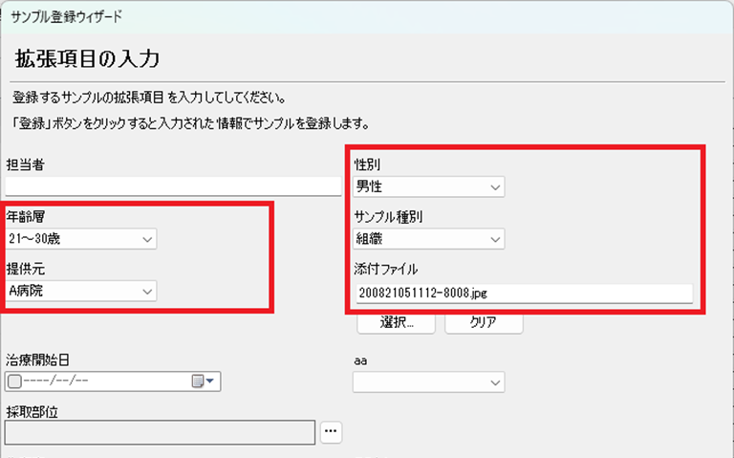734x458 pixels.
Task: Click the 拡張項目の入力 heading
Action: coord(87,59)
